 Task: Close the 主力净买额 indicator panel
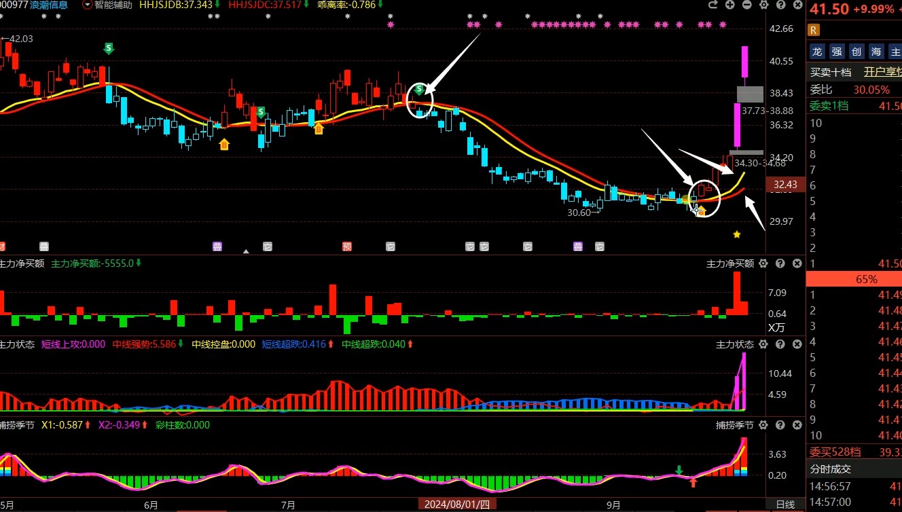coord(797,263)
